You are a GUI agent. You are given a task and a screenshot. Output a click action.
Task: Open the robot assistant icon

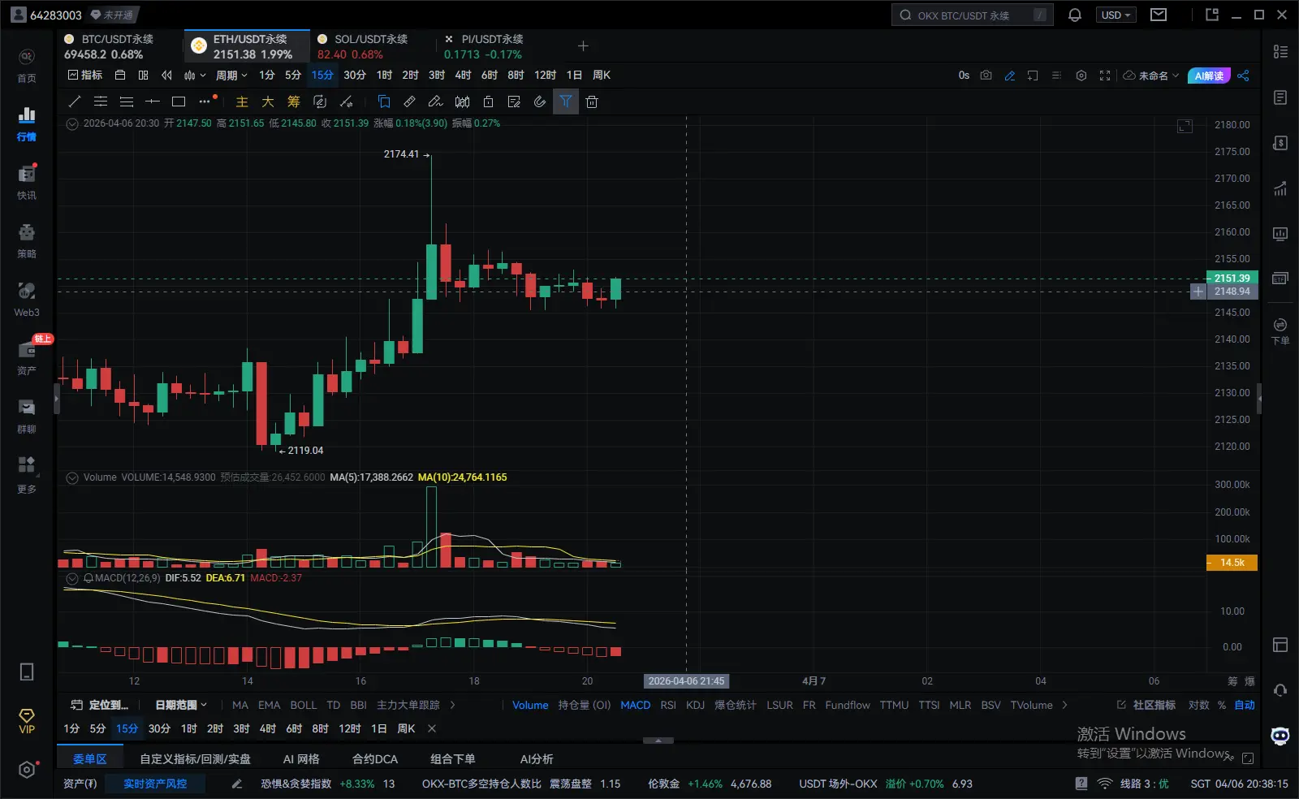[x=1280, y=736]
